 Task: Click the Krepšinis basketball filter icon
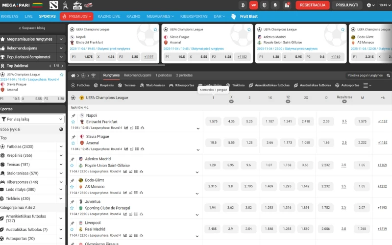coord(97,85)
